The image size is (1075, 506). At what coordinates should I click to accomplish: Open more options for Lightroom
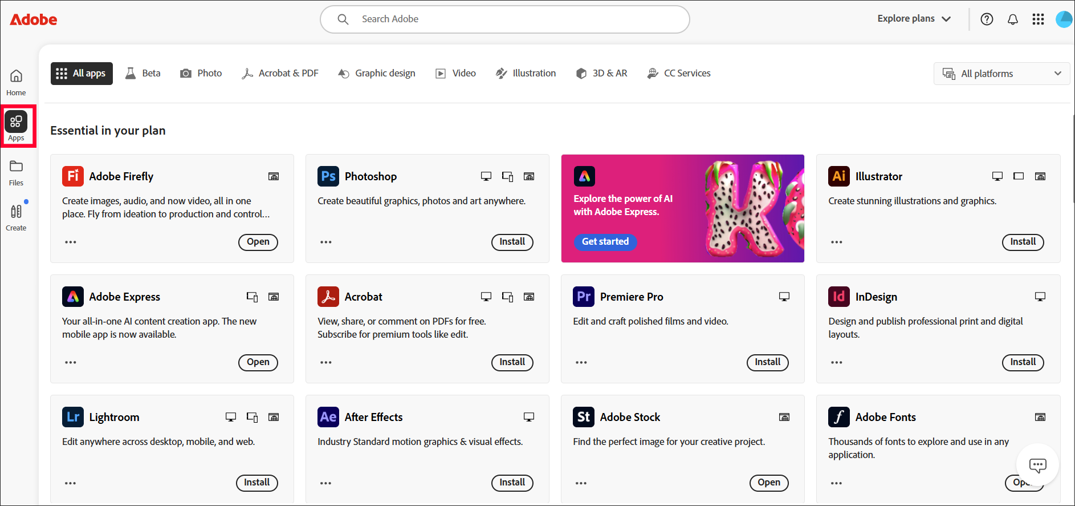pos(71,483)
